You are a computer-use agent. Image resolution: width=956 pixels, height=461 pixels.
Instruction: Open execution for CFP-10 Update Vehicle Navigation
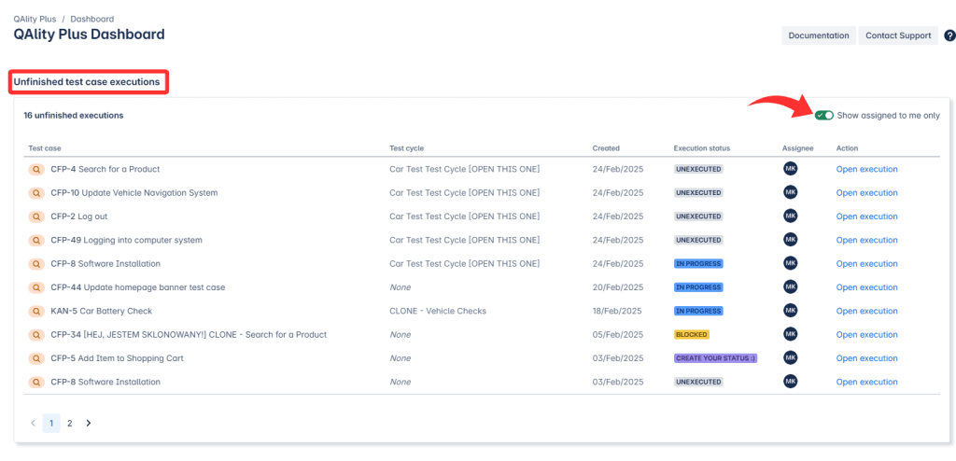866,192
